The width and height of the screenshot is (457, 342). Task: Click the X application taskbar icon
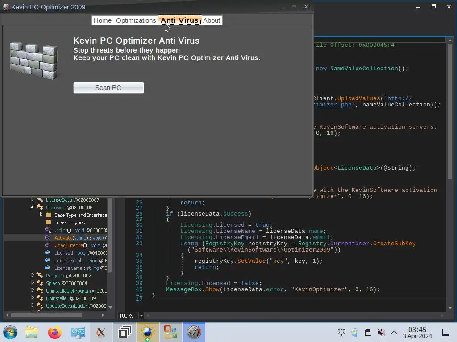(x=101, y=332)
